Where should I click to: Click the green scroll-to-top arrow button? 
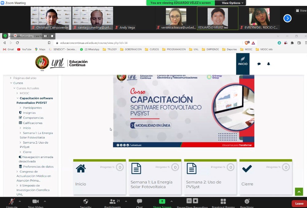[x=299, y=192]
